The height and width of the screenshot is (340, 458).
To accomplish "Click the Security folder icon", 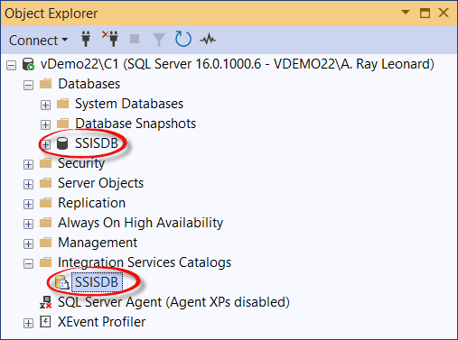I will pos(46,163).
